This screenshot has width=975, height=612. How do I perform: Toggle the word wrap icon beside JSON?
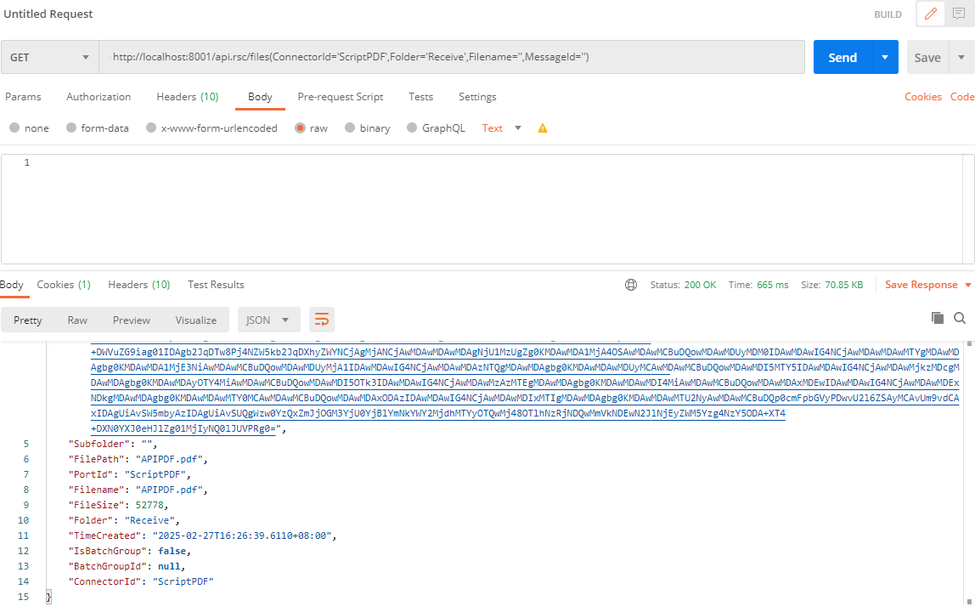coord(322,320)
